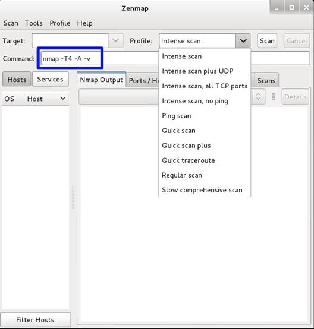Click the vertical dotted grip icon beside Details
The width and height of the screenshot is (314, 329).
[274, 97]
